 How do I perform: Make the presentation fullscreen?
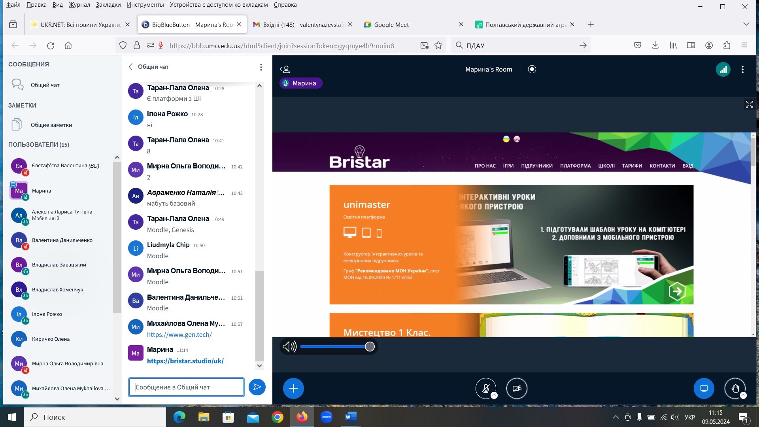click(749, 104)
